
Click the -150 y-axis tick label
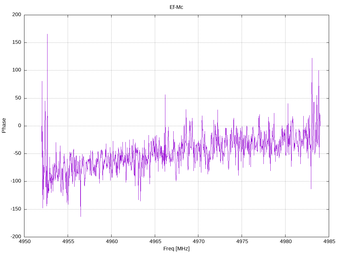pyautogui.click(x=16, y=209)
